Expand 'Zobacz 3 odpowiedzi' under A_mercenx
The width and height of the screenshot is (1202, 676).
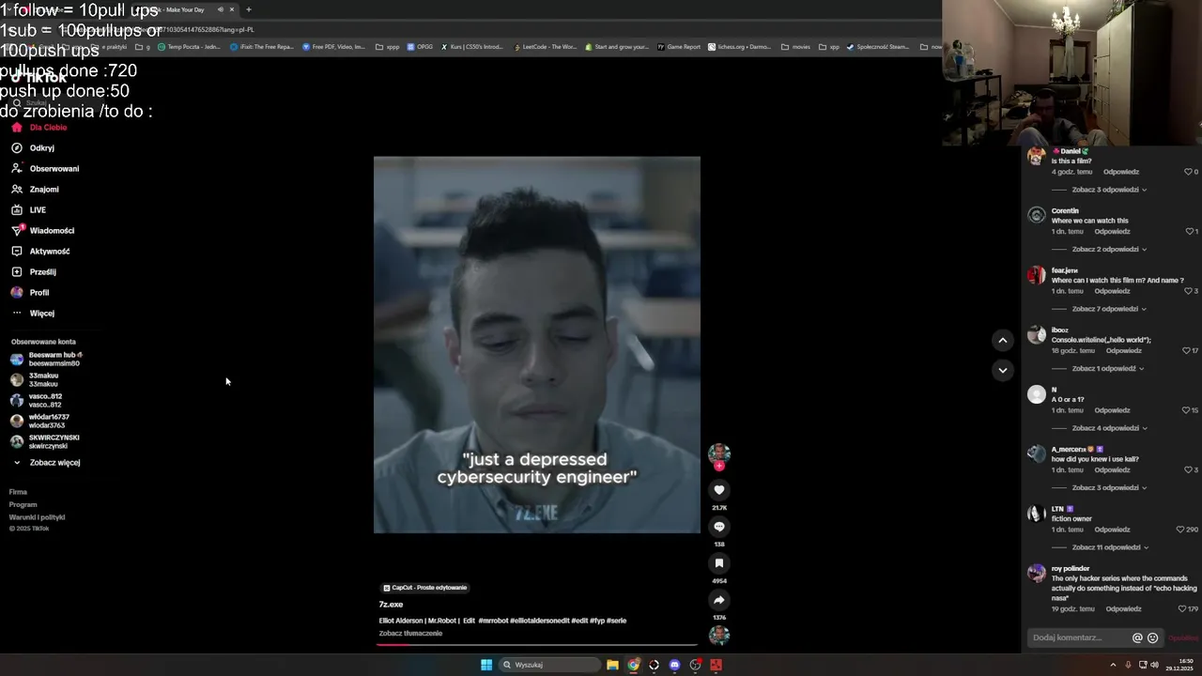point(1110,488)
